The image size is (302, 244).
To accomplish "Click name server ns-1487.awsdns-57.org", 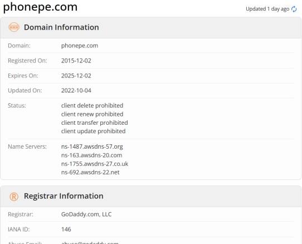I will coord(92,147).
